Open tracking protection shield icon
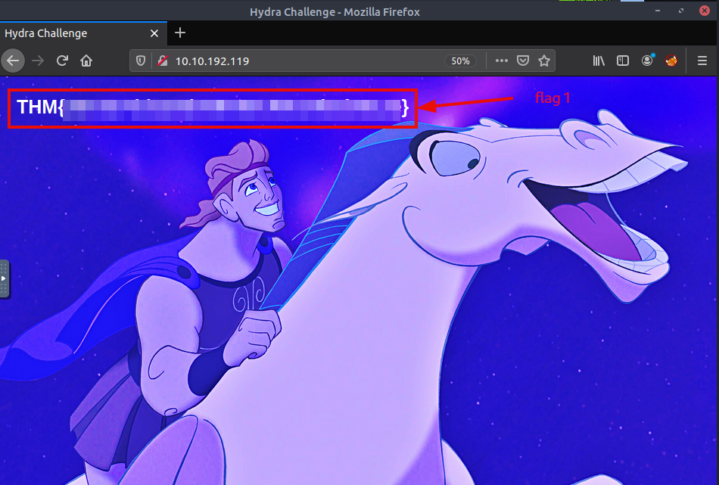 coord(141,61)
